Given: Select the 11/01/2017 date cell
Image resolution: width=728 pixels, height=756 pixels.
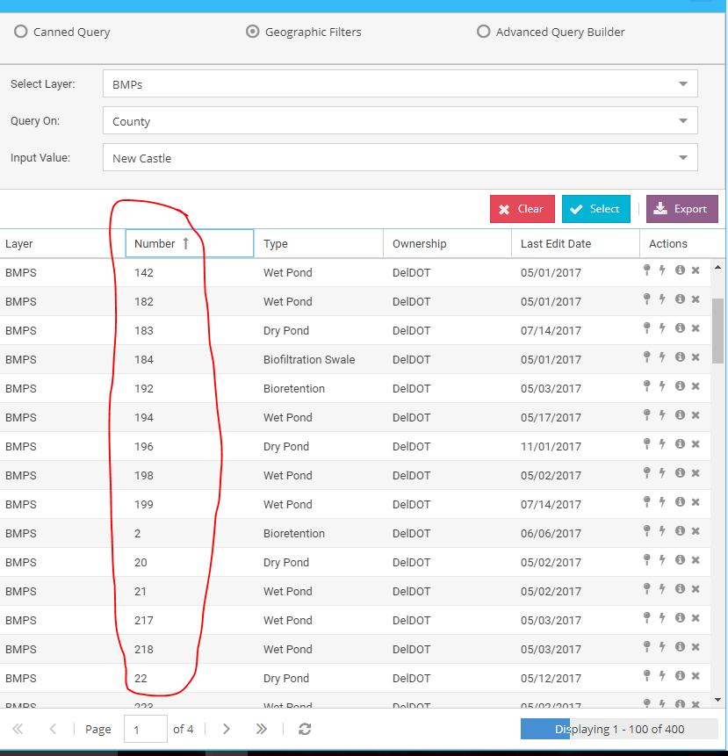Looking at the screenshot, I should point(576,446).
